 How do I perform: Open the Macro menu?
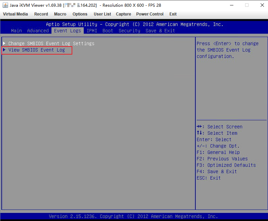pos(60,14)
